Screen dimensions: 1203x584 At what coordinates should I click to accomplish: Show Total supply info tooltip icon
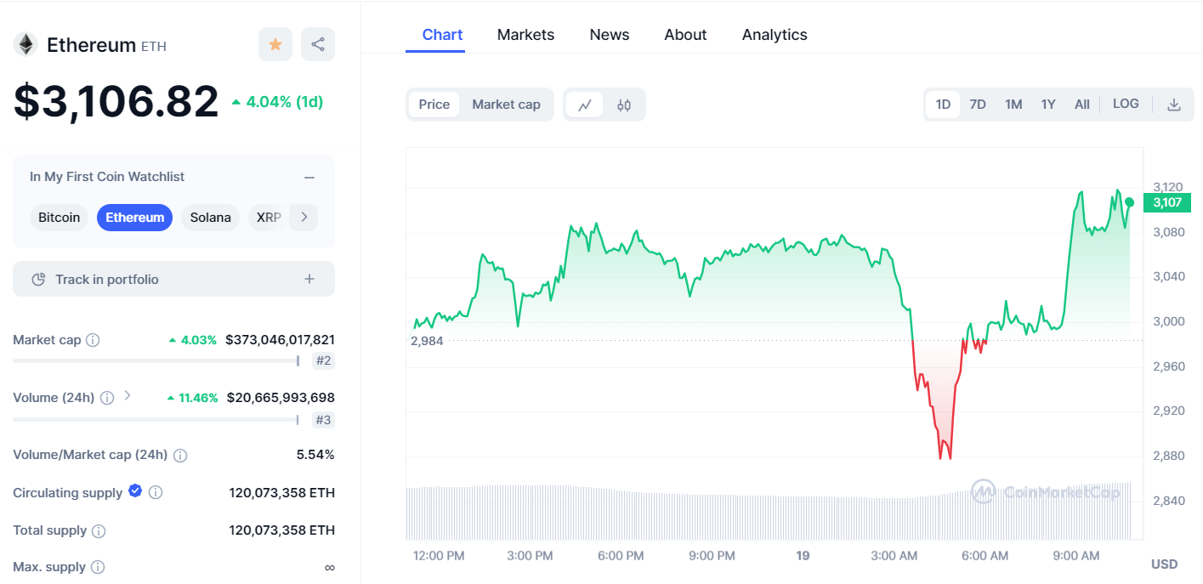pos(99,531)
